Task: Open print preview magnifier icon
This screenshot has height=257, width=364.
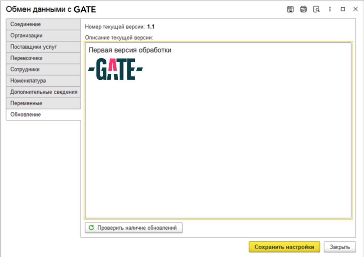Action: tap(316, 9)
